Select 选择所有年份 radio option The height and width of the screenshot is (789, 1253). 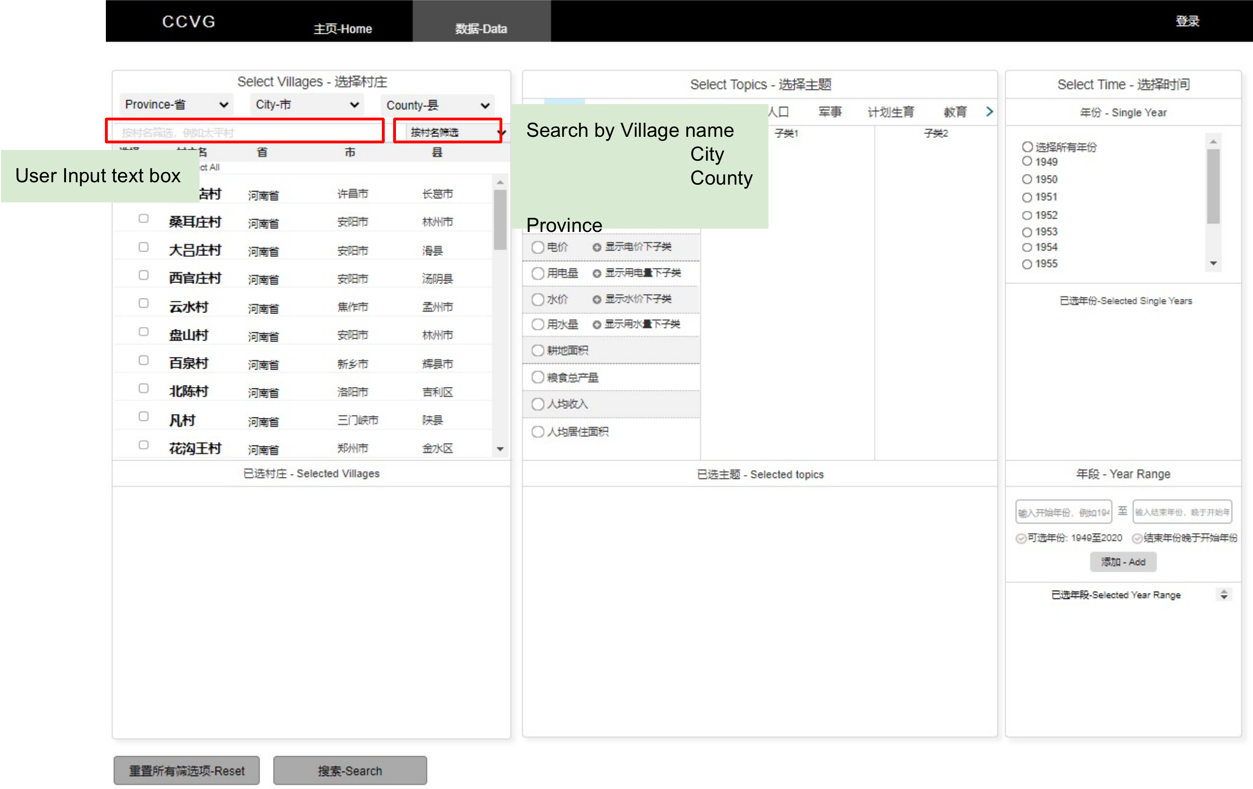[x=1027, y=147]
